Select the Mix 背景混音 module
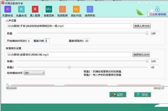Screen dimensions: 168x111 (x=49, y=11)
